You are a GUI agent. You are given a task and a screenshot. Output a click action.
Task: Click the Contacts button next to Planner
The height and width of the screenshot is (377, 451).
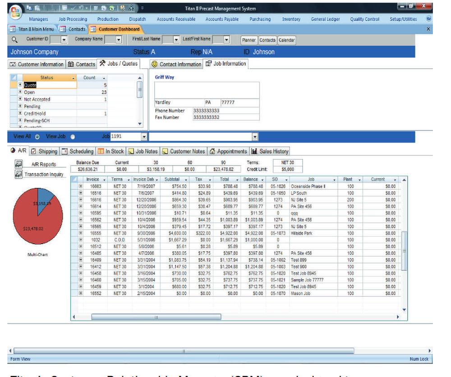pyautogui.click(x=267, y=40)
